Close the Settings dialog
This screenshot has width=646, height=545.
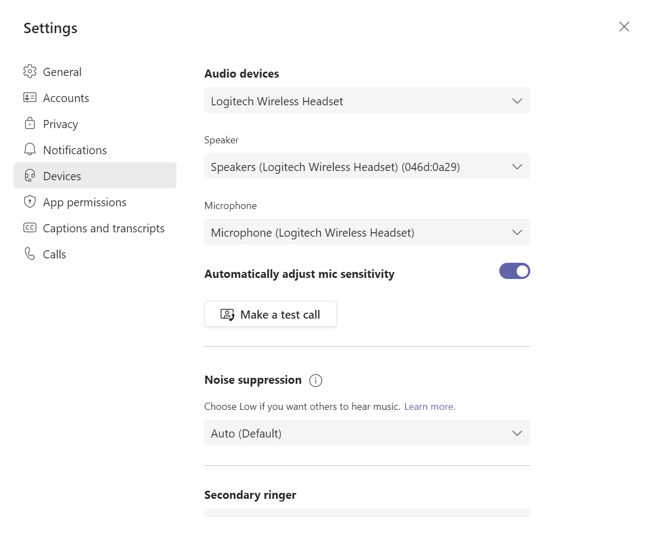[x=624, y=27]
